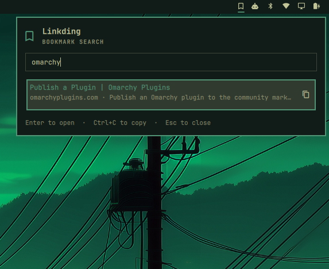Open the Wi-Fi network indicator

tap(286, 6)
